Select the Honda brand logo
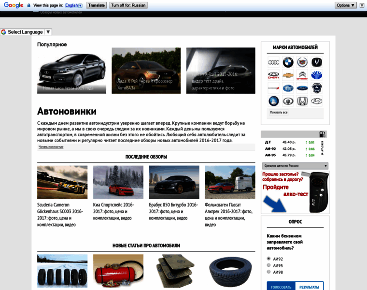 point(302,101)
